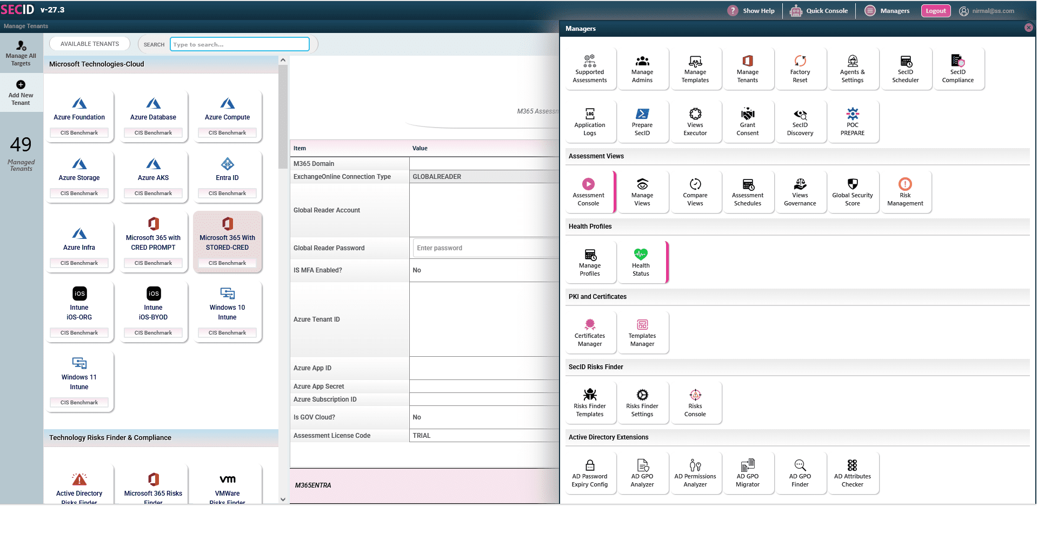Select the Azure Database card
This screenshot has height=560, width=1038.
click(x=154, y=117)
